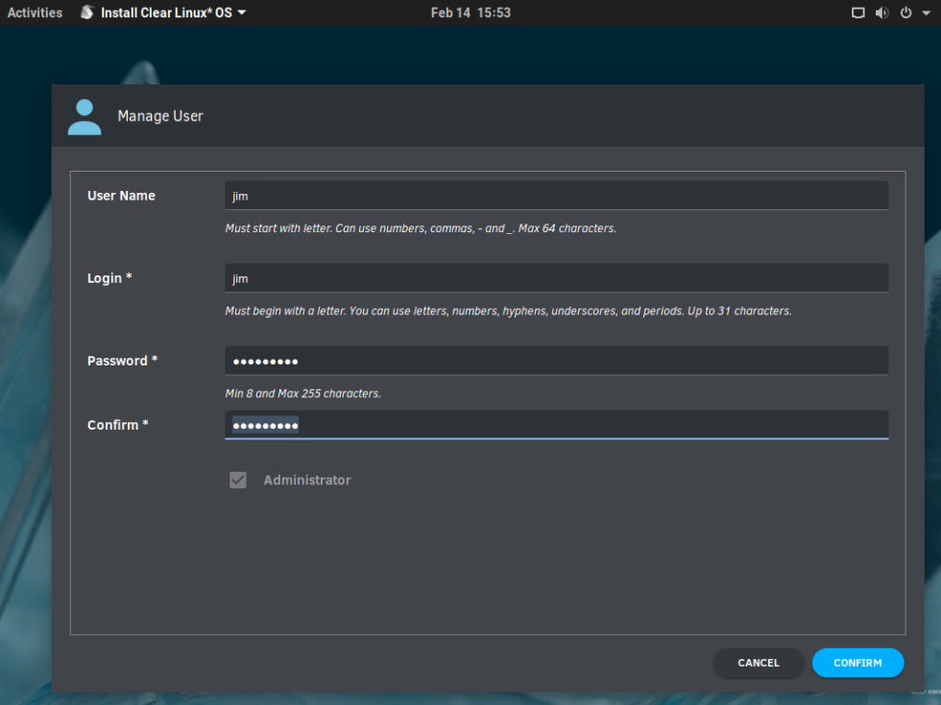Image resolution: width=941 pixels, height=705 pixels.
Task: Click the Administrator checkbox label text
Action: point(307,480)
